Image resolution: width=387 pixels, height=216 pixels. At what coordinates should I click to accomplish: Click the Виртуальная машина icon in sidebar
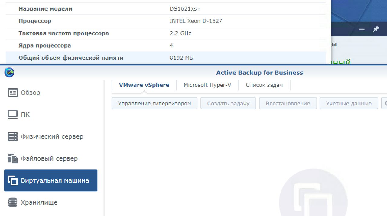tap(13, 180)
